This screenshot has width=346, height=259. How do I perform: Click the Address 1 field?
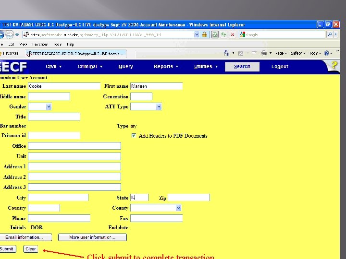pos(74,166)
